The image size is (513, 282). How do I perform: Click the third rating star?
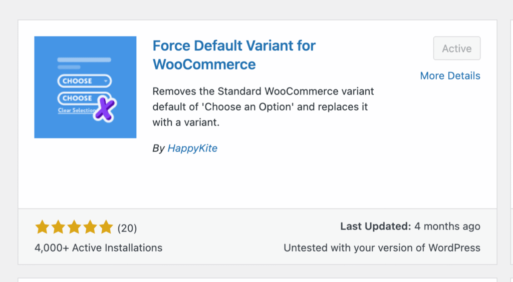tap(74, 228)
